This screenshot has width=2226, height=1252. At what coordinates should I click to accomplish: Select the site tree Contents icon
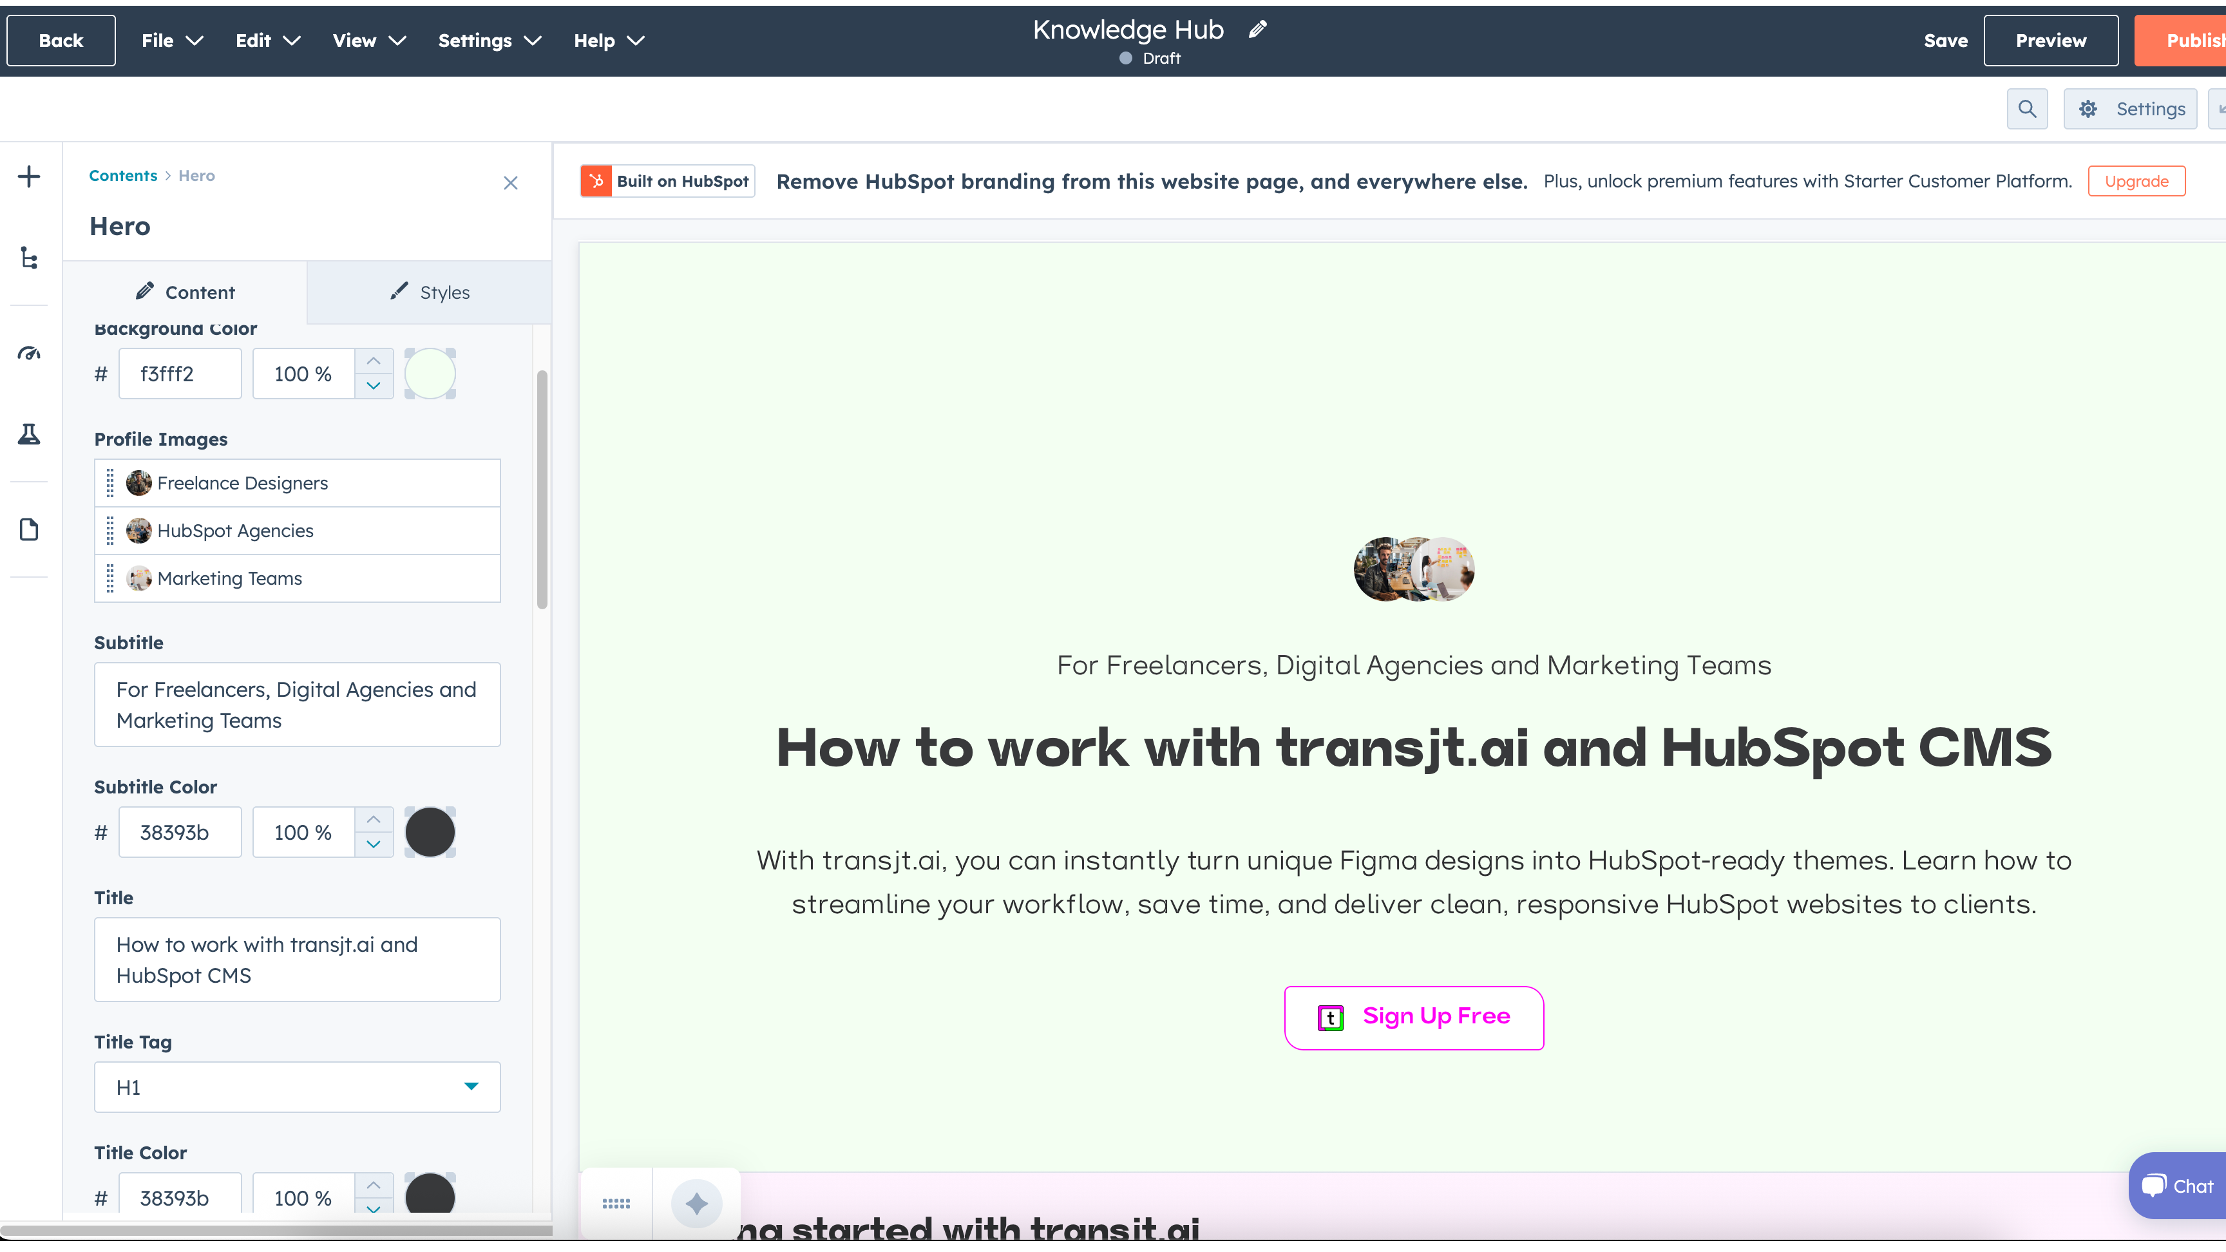(28, 258)
